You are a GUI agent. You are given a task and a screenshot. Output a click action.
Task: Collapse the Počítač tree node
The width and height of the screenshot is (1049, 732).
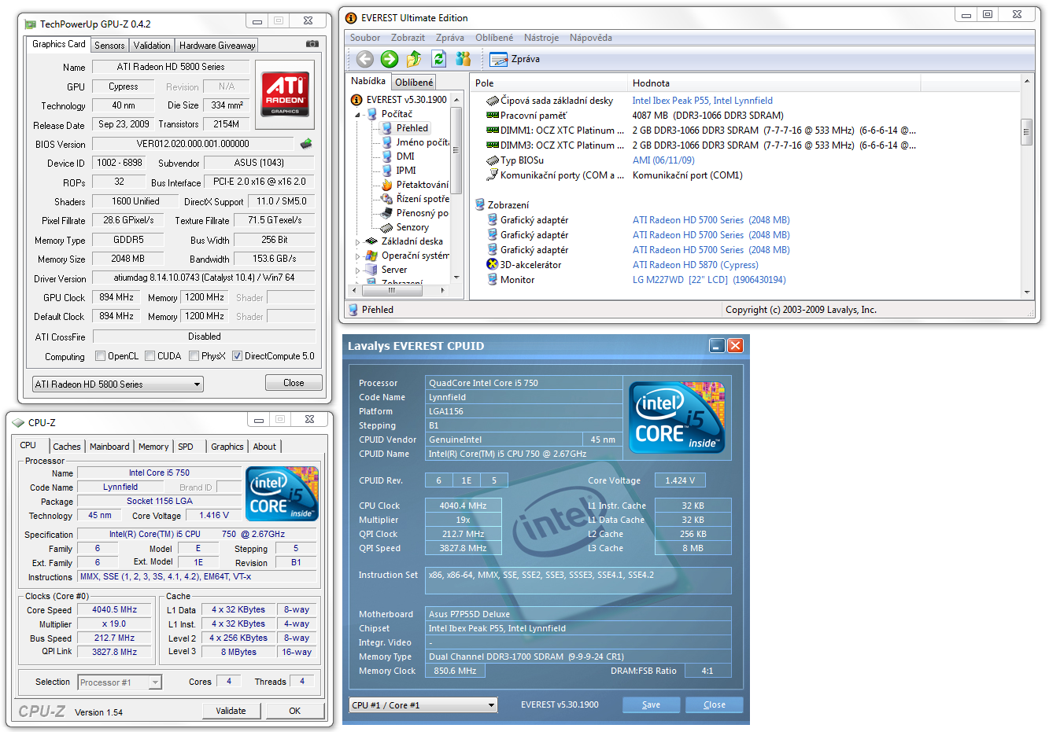point(357,115)
